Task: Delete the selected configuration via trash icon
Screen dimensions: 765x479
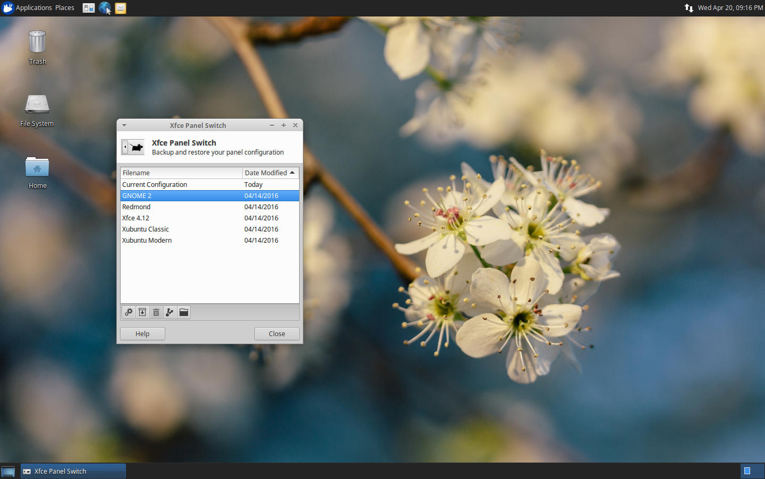Action: [156, 312]
